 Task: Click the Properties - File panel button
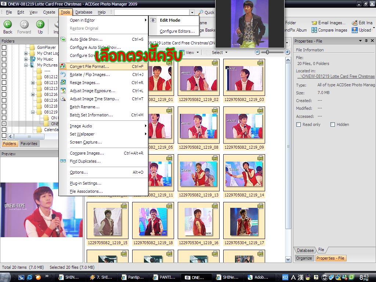[x=330, y=258]
